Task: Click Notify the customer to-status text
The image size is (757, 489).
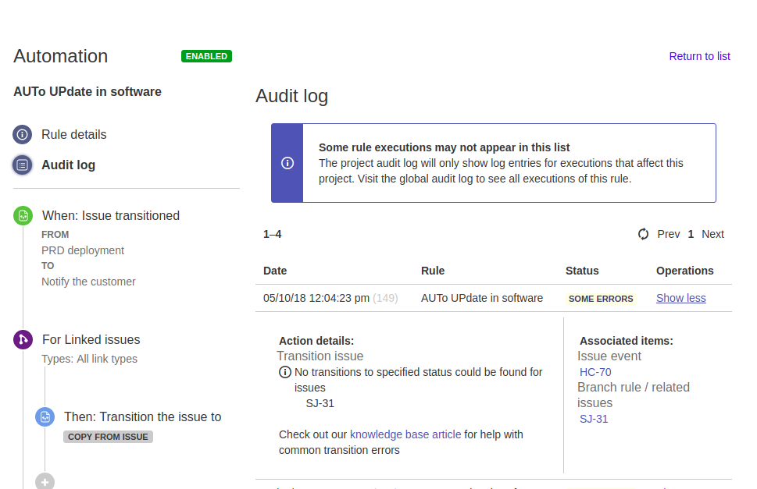Action: tap(88, 282)
